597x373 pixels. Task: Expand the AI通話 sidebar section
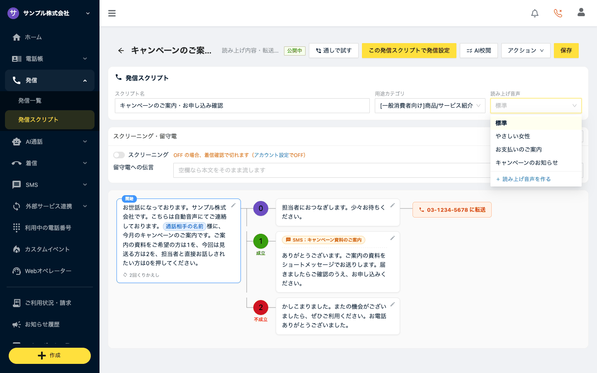pyautogui.click(x=50, y=142)
